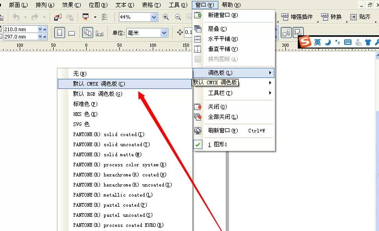
Task: Click the Sogou S logo
Action: [305, 42]
